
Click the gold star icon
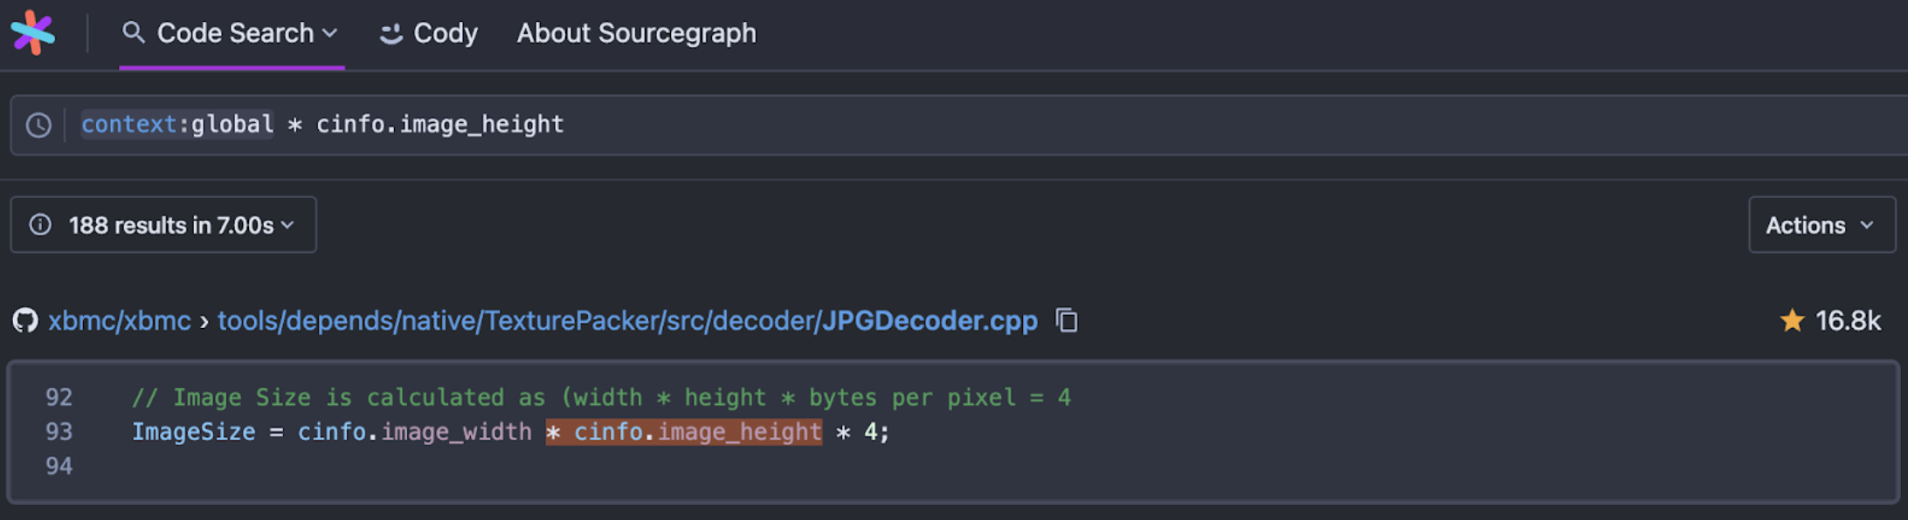point(1792,321)
